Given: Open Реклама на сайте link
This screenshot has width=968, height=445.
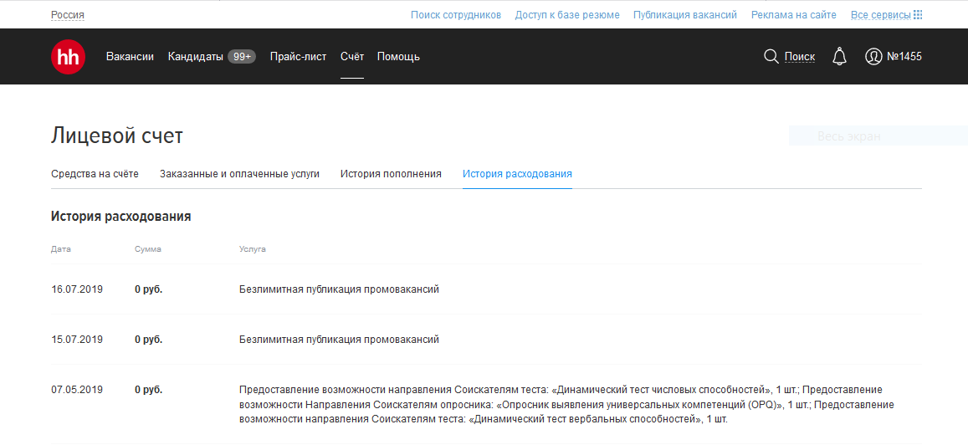Looking at the screenshot, I should click(x=794, y=15).
